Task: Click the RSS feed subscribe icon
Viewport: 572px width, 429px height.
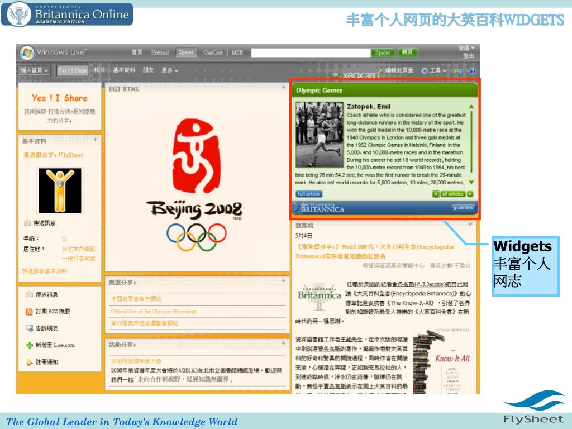Action: pos(30,312)
